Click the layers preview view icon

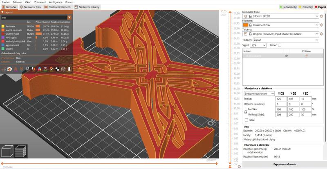point(21,151)
